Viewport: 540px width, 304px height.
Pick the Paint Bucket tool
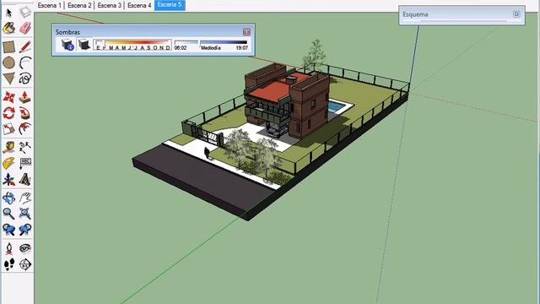(x=9, y=28)
